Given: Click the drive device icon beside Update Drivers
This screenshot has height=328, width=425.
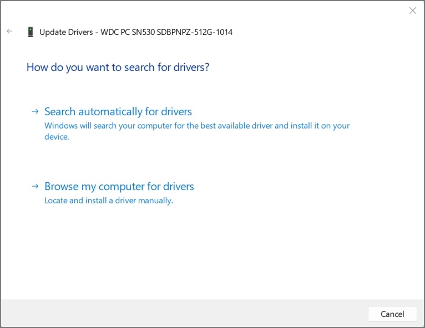Looking at the screenshot, I should point(30,32).
